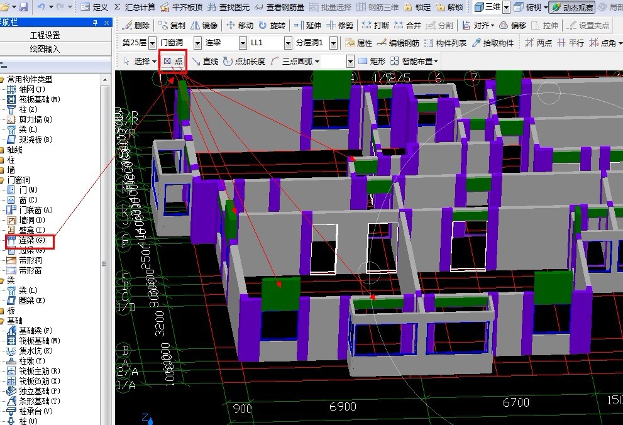Select the 镜像 mirror tool
Image resolution: width=623 pixels, height=425 pixels.
click(x=204, y=25)
